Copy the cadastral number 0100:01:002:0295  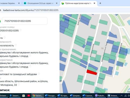point(21,30)
